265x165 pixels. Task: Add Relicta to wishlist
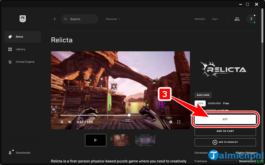pos(225,142)
